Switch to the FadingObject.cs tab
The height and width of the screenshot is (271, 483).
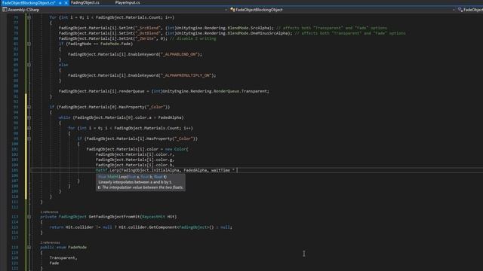pyautogui.click(x=85, y=2)
